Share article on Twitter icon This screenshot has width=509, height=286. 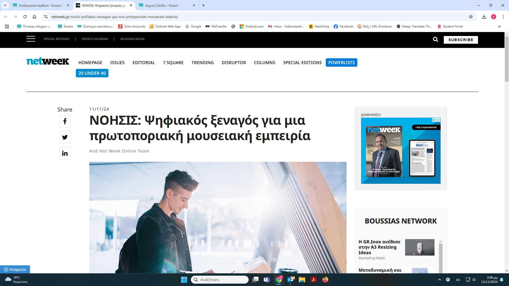[65, 137]
